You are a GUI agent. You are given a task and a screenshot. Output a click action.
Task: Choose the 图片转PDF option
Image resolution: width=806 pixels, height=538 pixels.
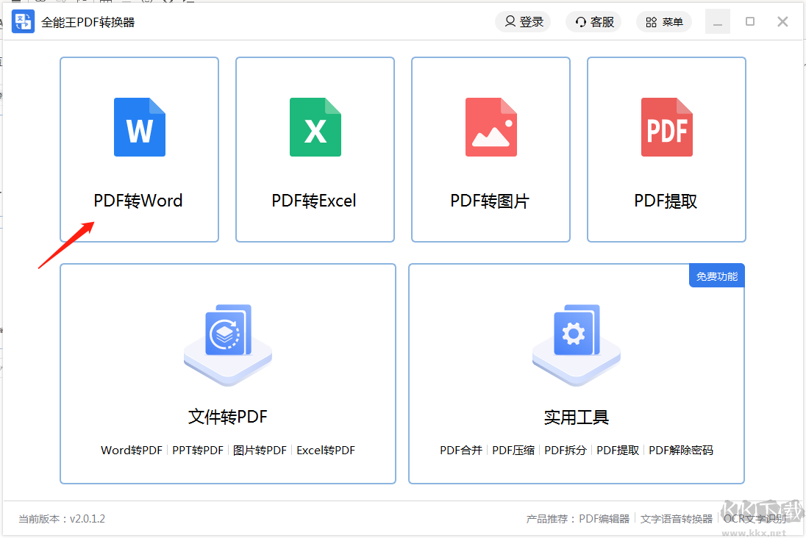[260, 451]
